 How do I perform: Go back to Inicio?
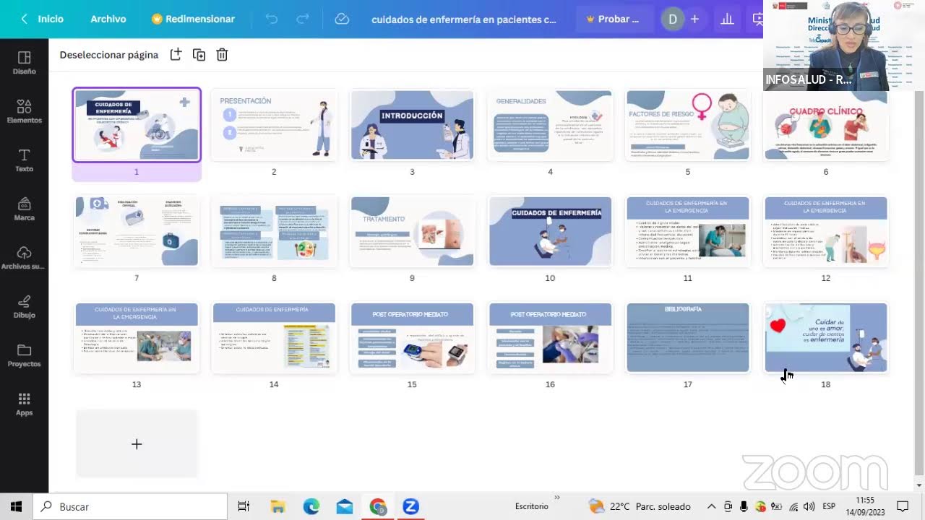point(42,19)
